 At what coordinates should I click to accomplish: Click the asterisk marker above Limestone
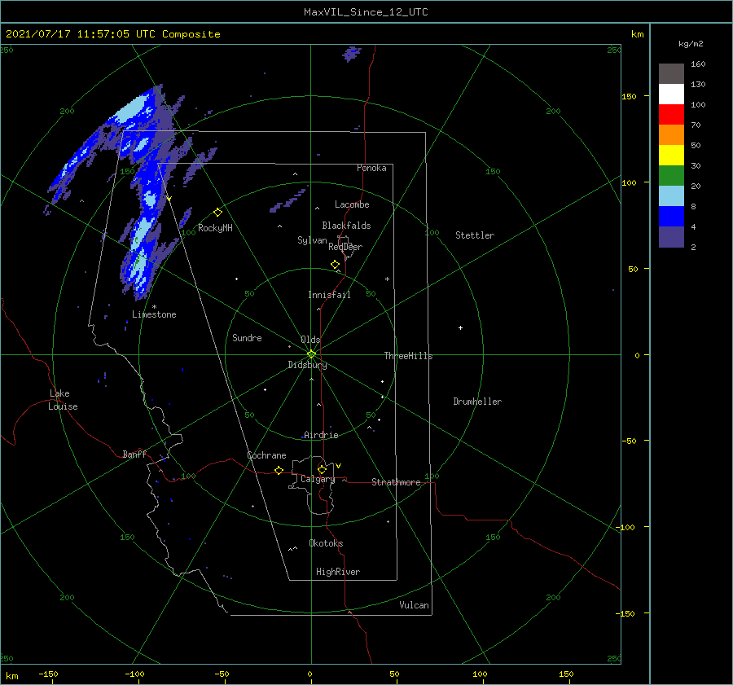point(154,307)
